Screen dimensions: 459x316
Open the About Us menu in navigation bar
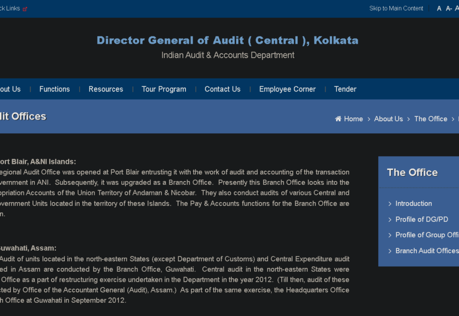[10, 89]
